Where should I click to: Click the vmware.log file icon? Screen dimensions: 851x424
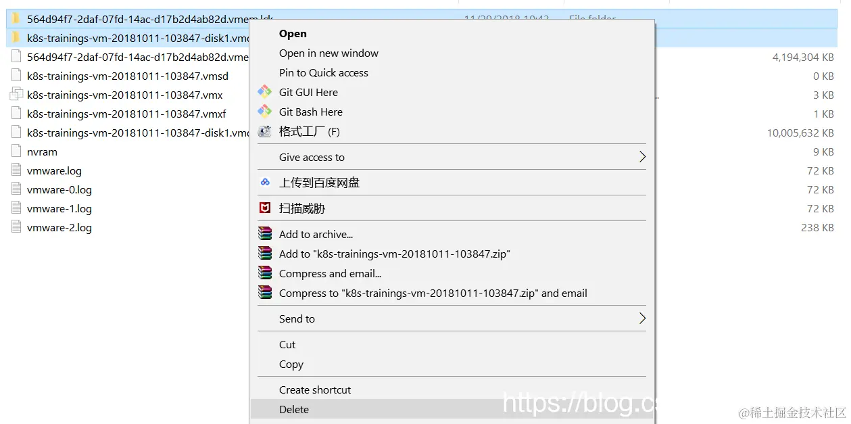point(16,170)
